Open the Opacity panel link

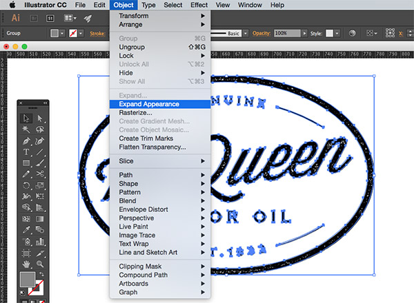262,33
